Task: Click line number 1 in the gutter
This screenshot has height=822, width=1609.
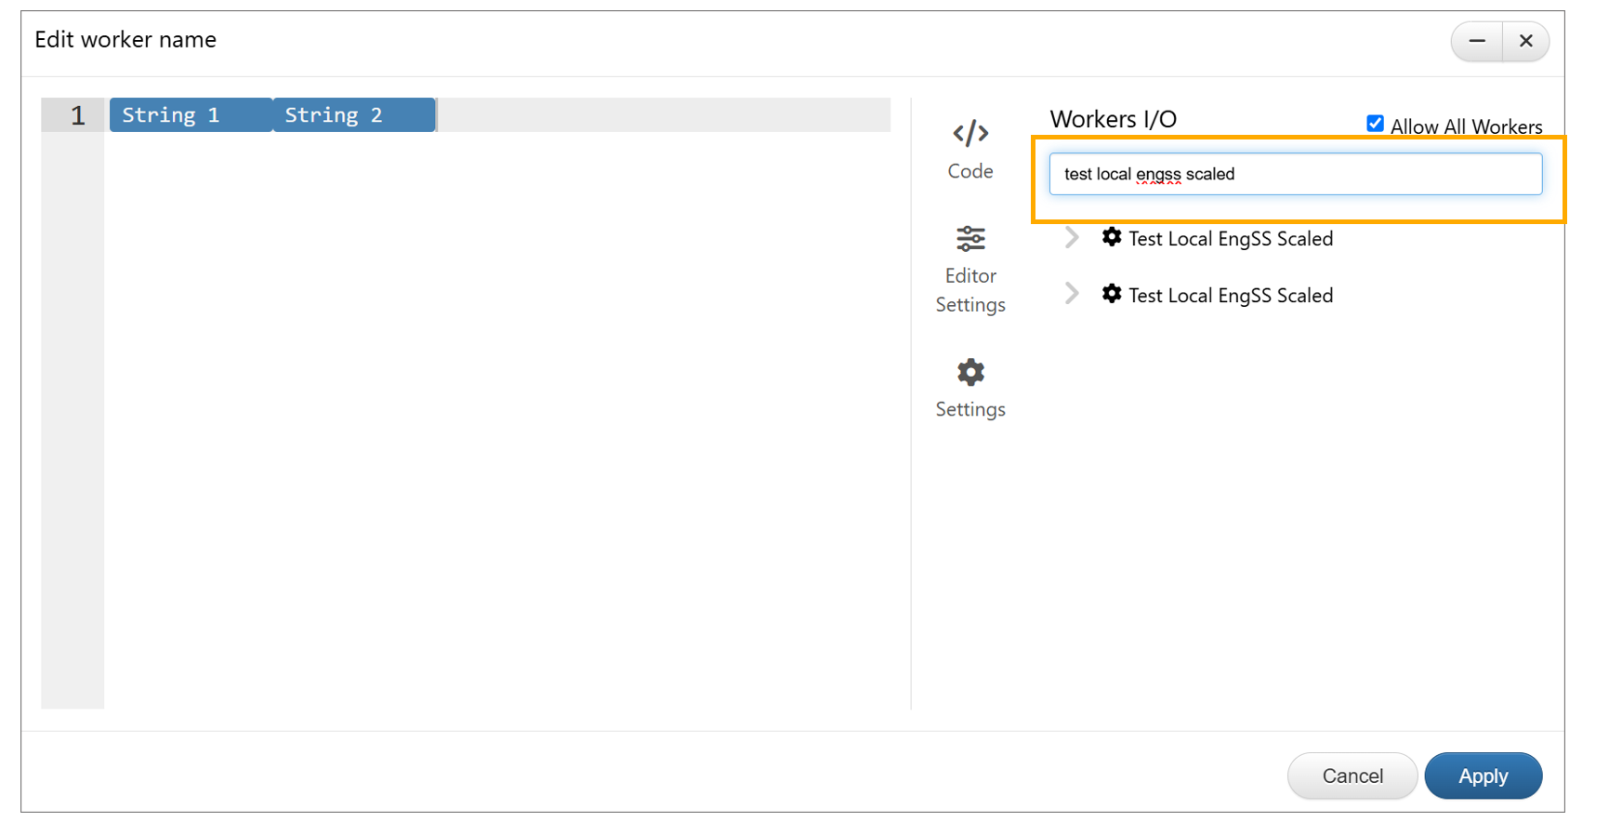Action: [77, 115]
